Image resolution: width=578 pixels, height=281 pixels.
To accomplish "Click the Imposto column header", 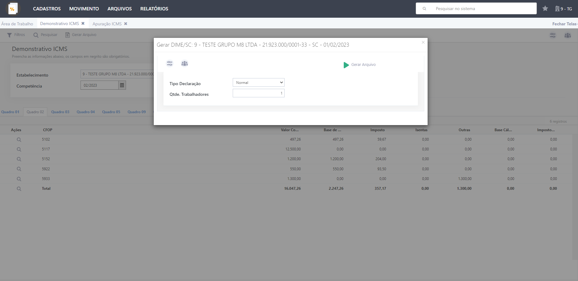I will point(378,130).
